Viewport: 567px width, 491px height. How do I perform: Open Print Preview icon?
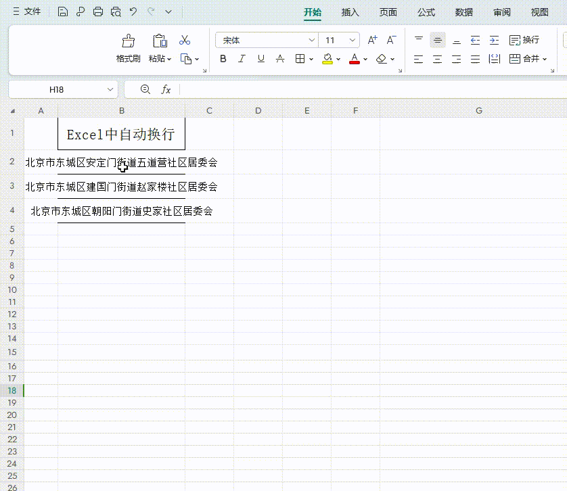coord(116,12)
